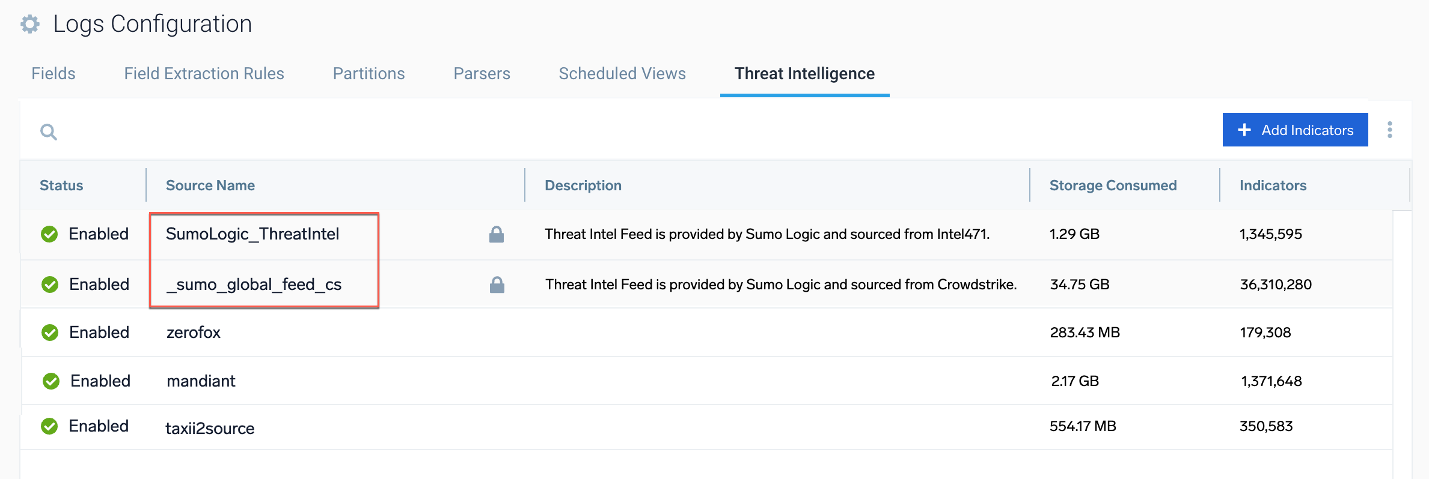This screenshot has height=479, width=1429.
Task: Click the Description column header
Action: point(583,185)
